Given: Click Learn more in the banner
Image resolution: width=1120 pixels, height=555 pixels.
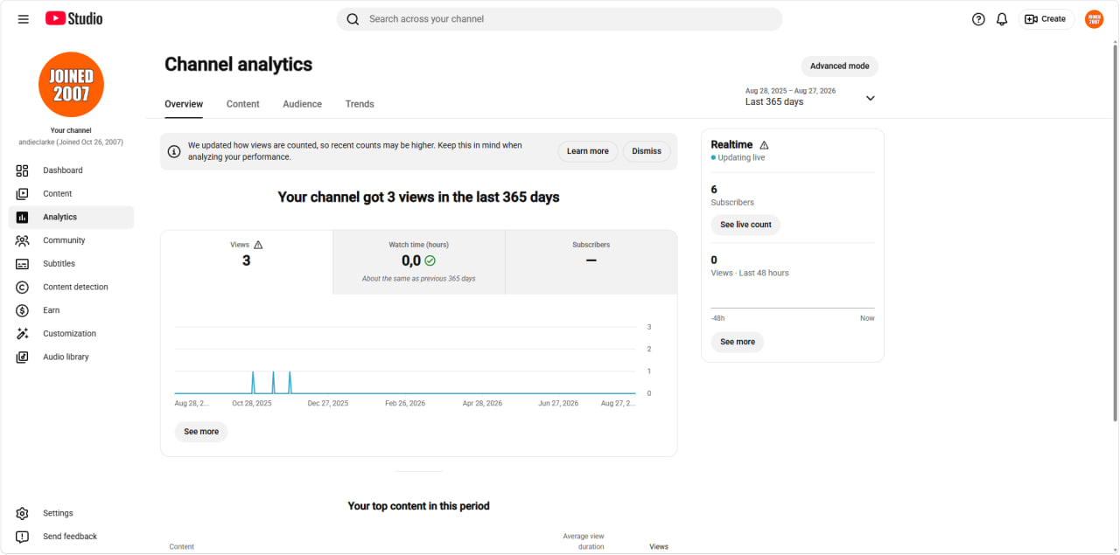Looking at the screenshot, I should (x=588, y=151).
